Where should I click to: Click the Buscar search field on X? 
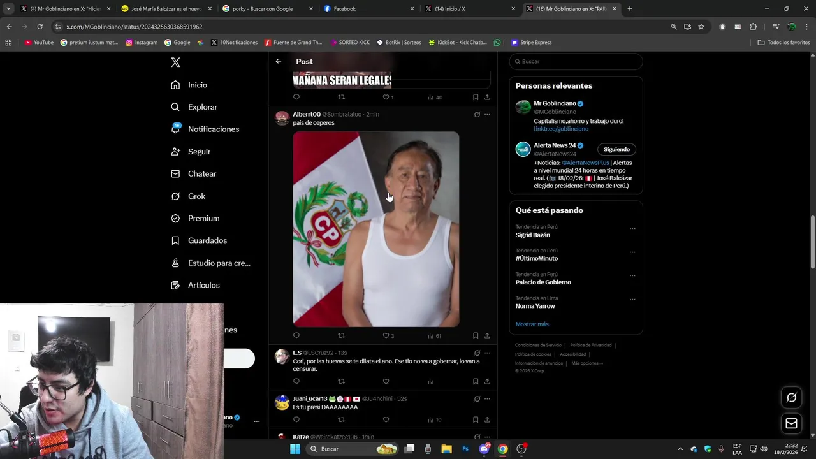tap(576, 61)
